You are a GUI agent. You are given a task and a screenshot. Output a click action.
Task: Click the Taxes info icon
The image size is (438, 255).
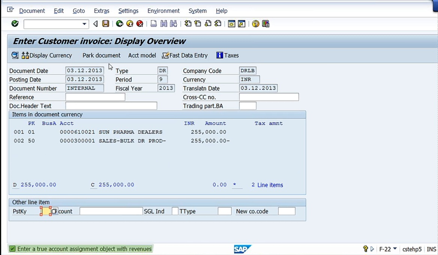(220, 55)
